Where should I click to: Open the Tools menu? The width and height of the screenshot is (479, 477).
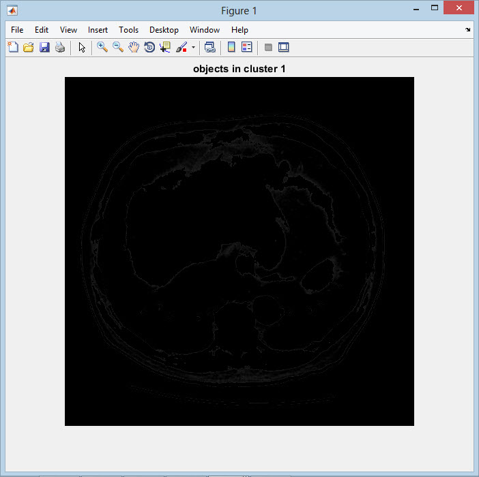click(x=128, y=30)
